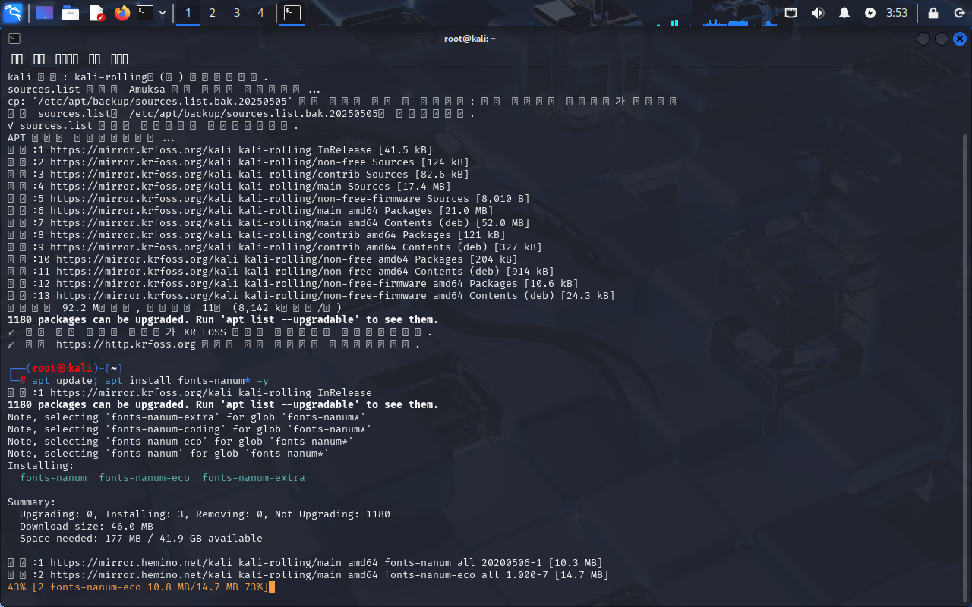This screenshot has width=972, height=607.
Task: Switch to workspace 2
Action: point(213,13)
